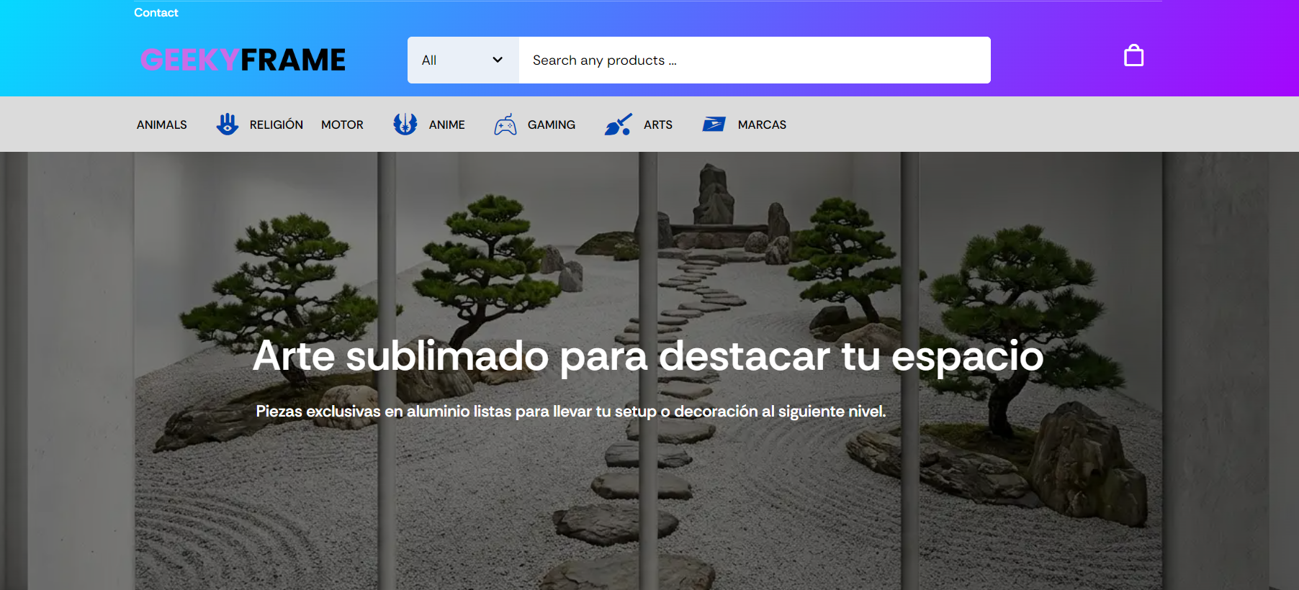Click the 'Arte sublimado para destacar tu espacio' headline

pos(648,356)
